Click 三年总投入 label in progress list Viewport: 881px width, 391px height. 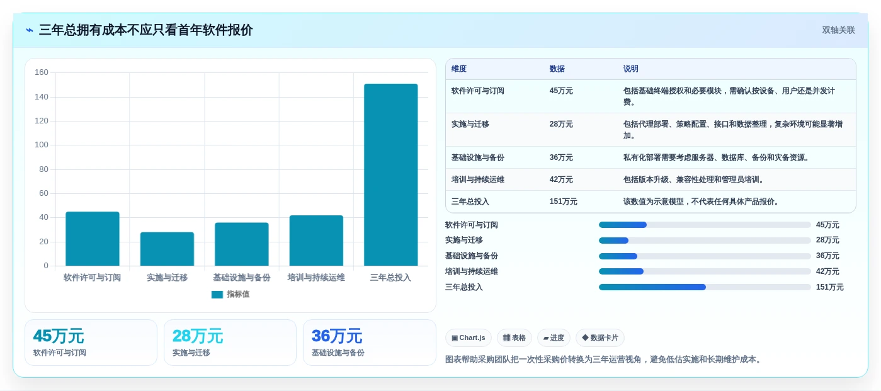click(464, 287)
